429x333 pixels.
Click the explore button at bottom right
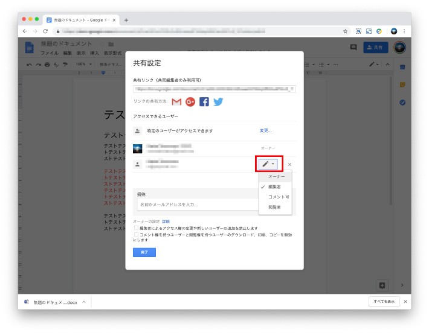click(x=382, y=285)
